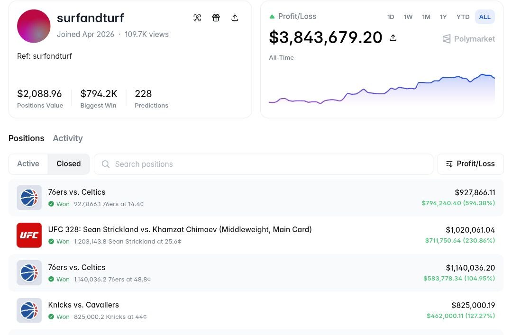The height and width of the screenshot is (335, 512).
Task: Click Won checkmark in Knicks at 44¢ row
Action: [51, 317]
